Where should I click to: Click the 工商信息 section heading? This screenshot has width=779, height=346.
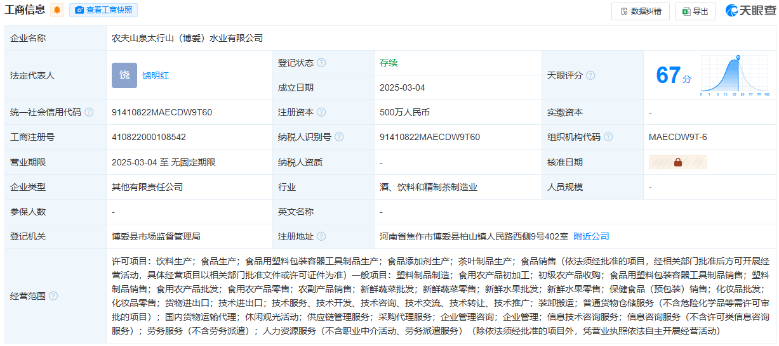pyautogui.click(x=25, y=10)
